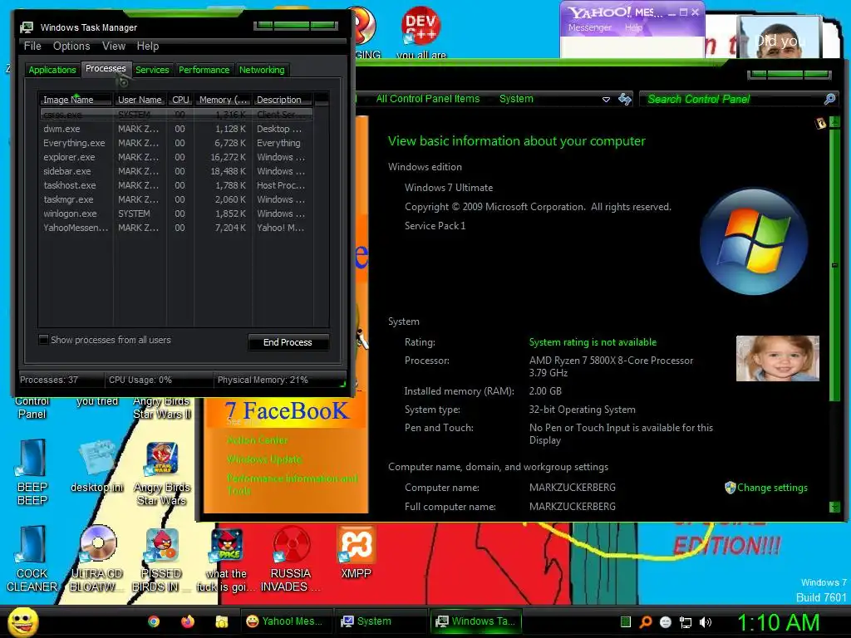Open the Yahoo Messenger 'Messenger' menu

[590, 27]
